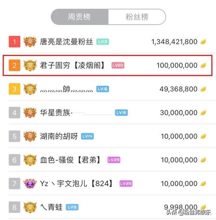
Task: Click the orange rank 2 number badge
Action: [x=15, y=65]
